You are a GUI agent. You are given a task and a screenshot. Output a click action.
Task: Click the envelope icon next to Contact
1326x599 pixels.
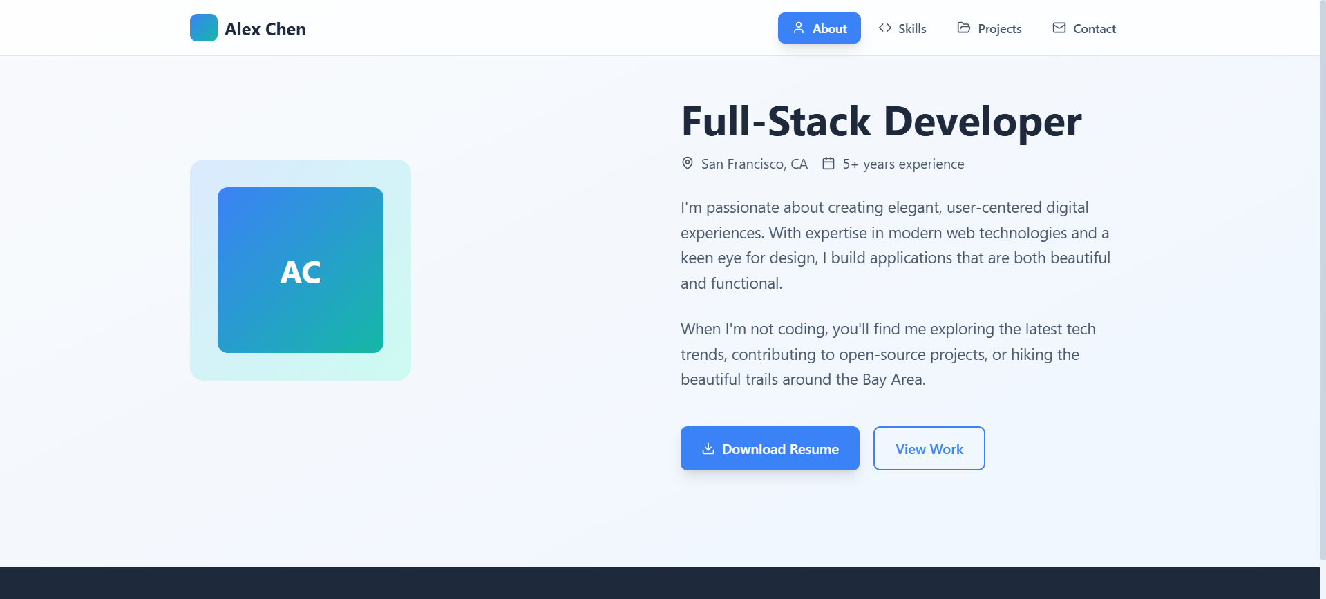pos(1059,28)
